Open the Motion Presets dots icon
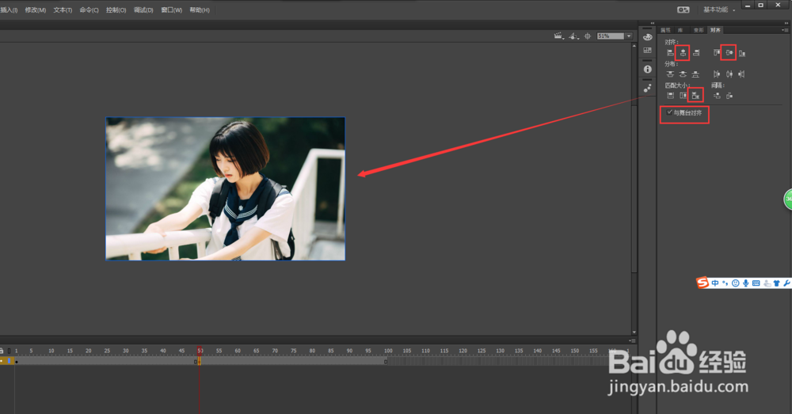This screenshot has height=414, width=792. 648,89
